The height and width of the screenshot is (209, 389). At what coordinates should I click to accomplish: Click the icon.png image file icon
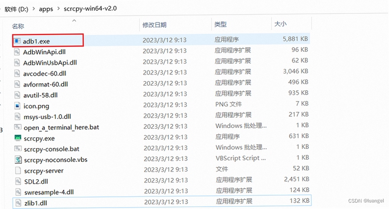(18, 105)
